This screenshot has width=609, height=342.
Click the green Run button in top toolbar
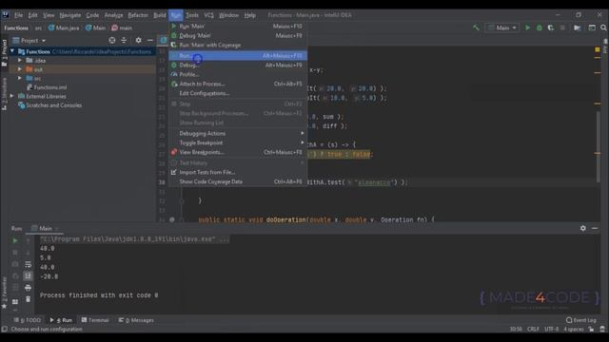point(527,28)
